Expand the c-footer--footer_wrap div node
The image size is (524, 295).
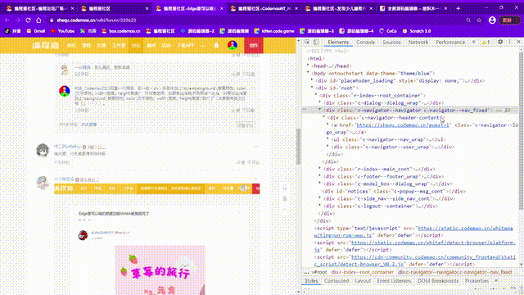tap(320, 176)
